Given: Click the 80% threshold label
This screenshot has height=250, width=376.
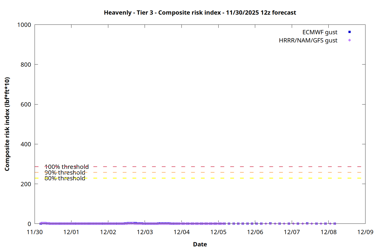Looking at the screenshot, I should point(65,178).
